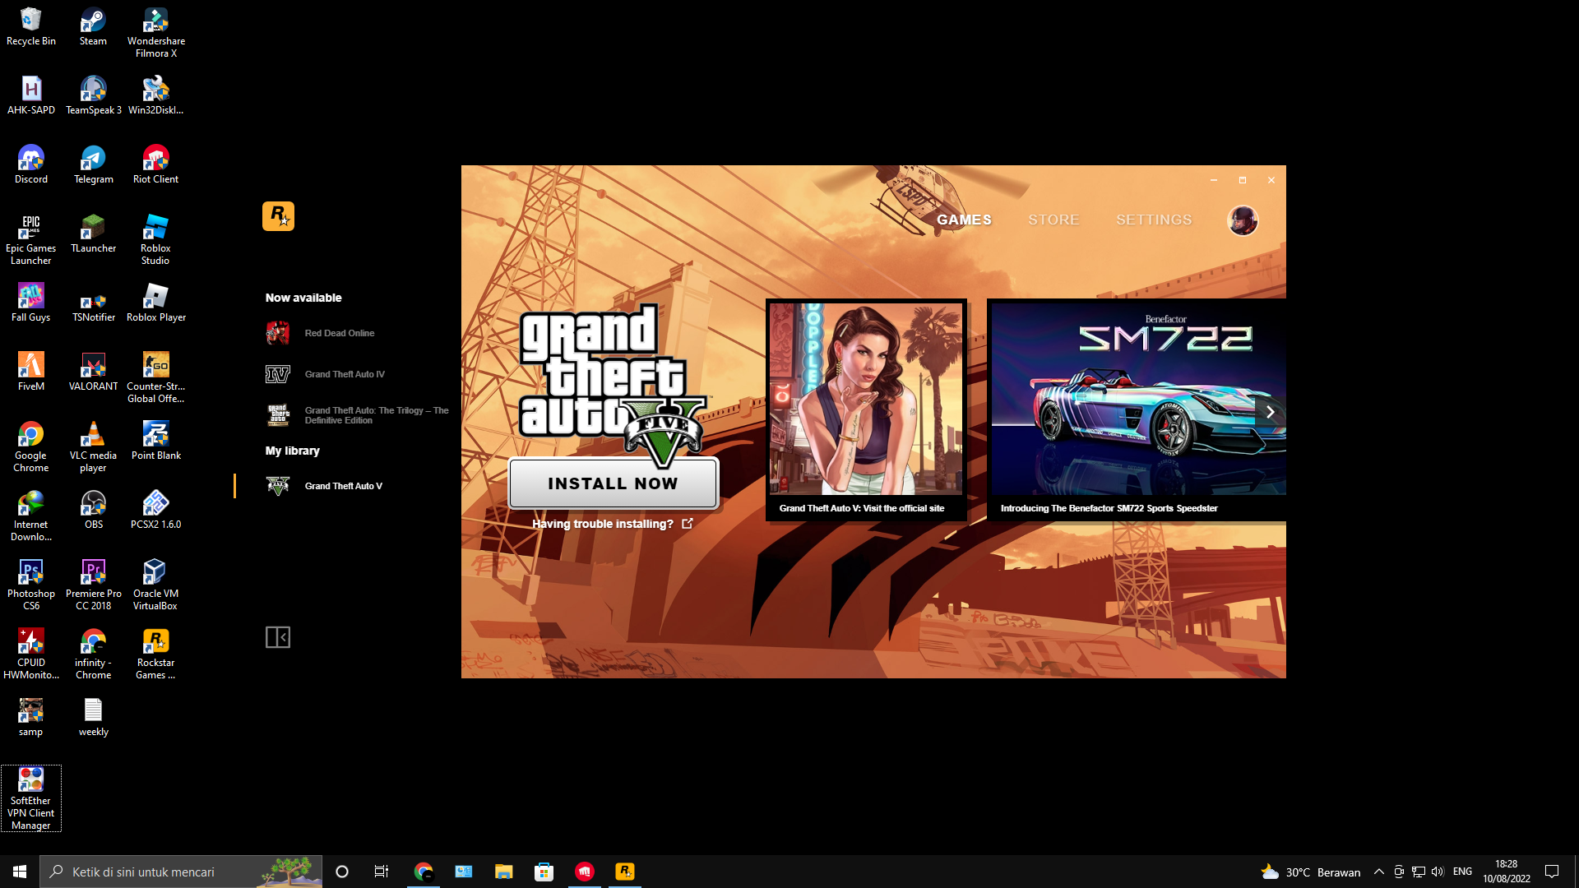
Task: Open Grand Theft Auto: The Trilogy entry
Action: coord(357,415)
